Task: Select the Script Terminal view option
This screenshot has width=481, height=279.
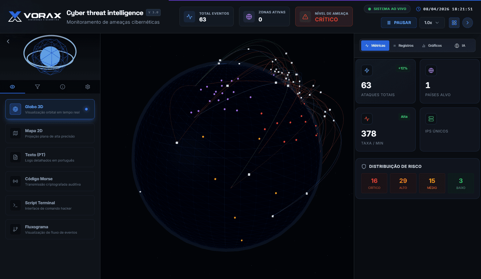Action: point(50,205)
